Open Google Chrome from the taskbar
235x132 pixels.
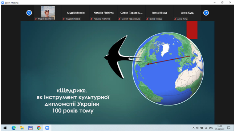pos(39,128)
